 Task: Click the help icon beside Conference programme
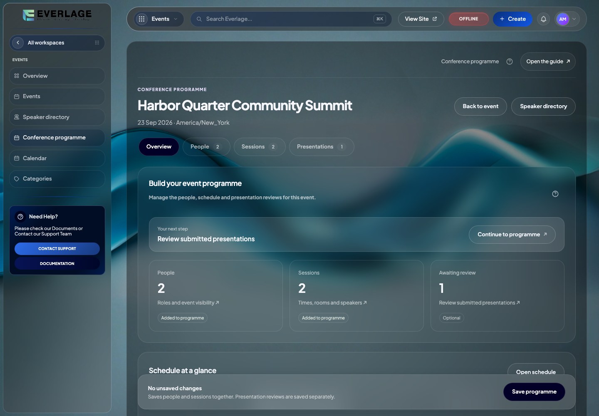tap(510, 62)
